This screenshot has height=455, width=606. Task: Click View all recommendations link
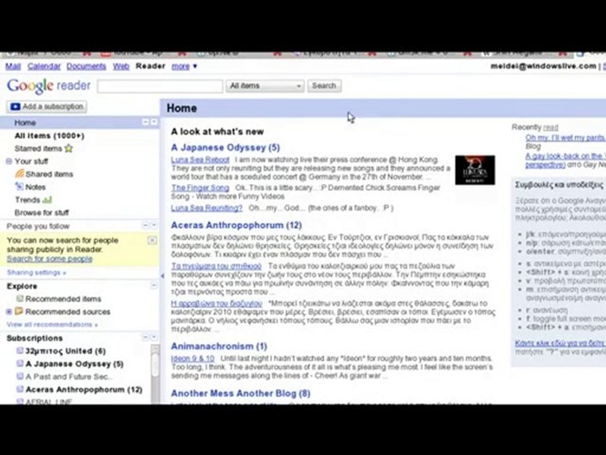52,324
